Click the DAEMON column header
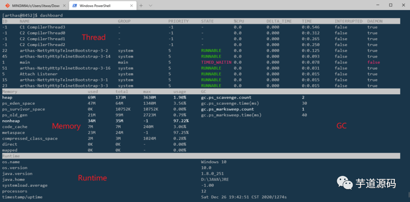 375,21
